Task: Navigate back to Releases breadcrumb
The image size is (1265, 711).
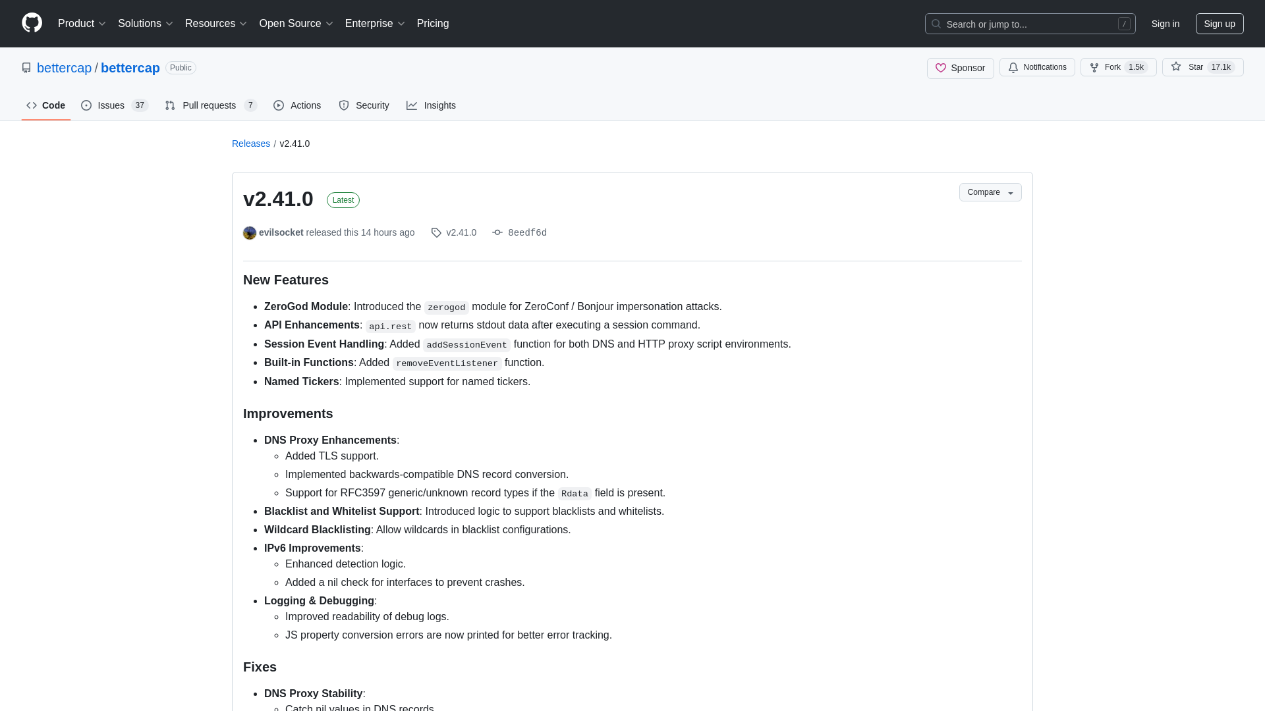Action: (x=251, y=144)
